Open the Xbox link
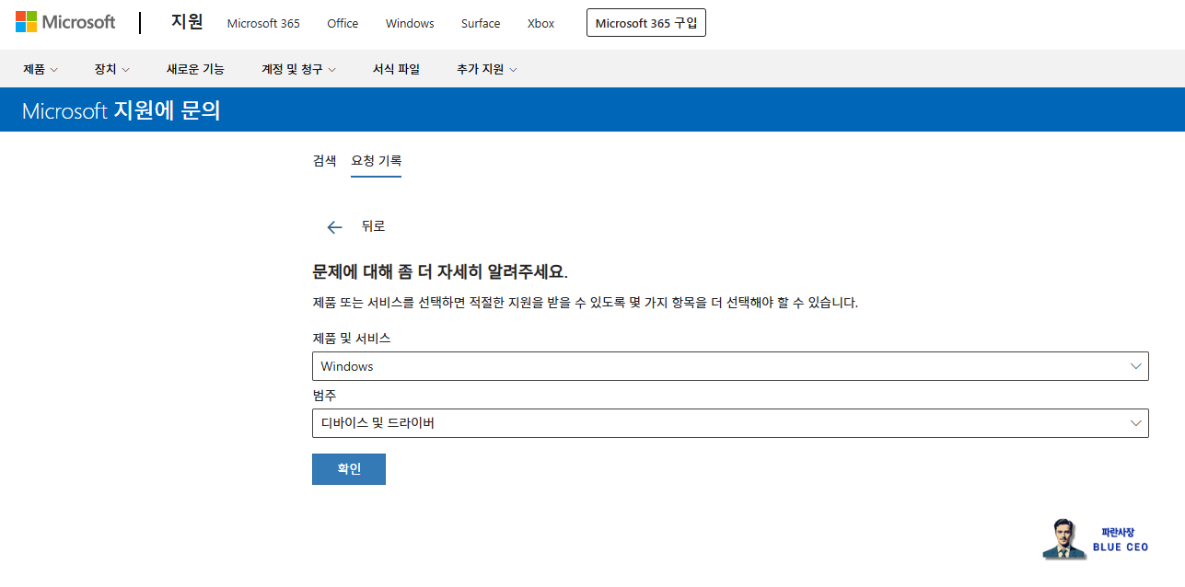Screen dimensions: 1185x587 pyautogui.click(x=540, y=24)
